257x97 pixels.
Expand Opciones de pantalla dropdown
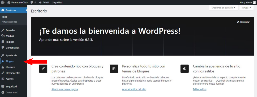[x=224, y=8]
